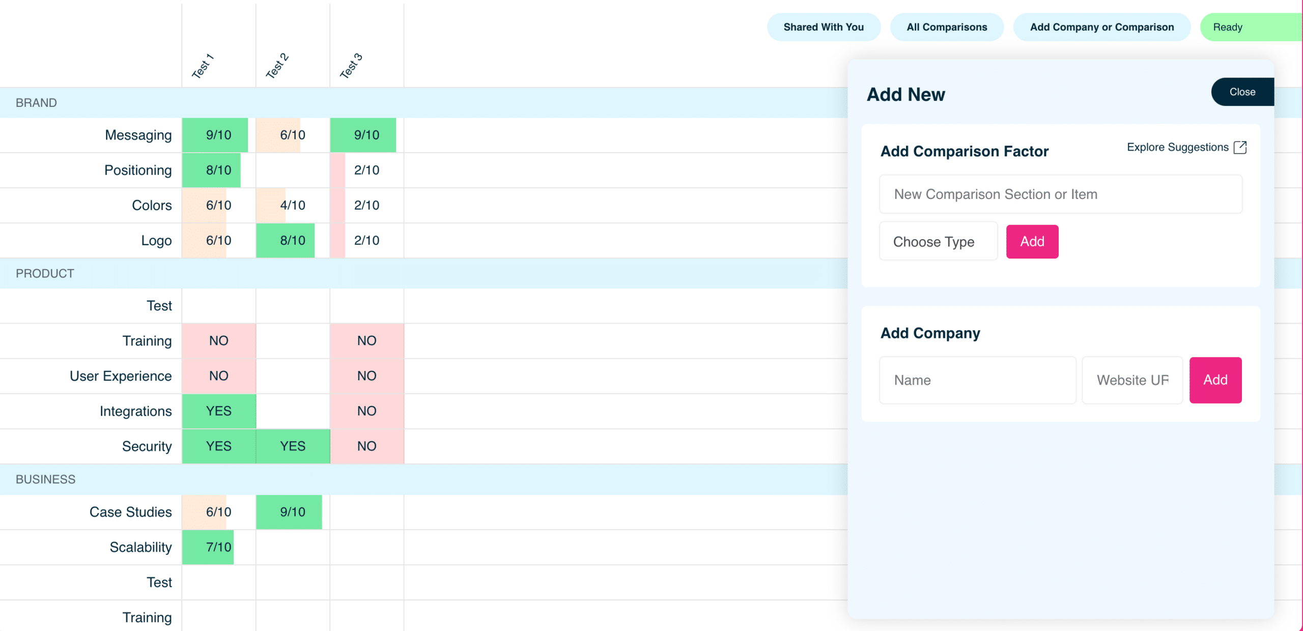Select the Choose Type dropdown
The width and height of the screenshot is (1303, 631).
point(939,241)
